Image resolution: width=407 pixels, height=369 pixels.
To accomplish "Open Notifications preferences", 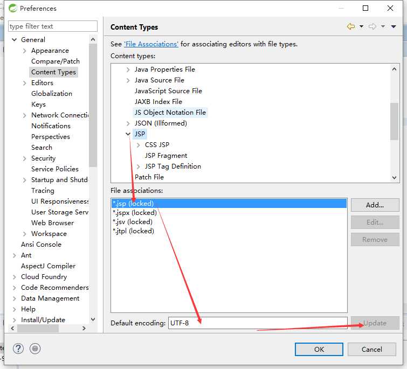I will pos(51,126).
